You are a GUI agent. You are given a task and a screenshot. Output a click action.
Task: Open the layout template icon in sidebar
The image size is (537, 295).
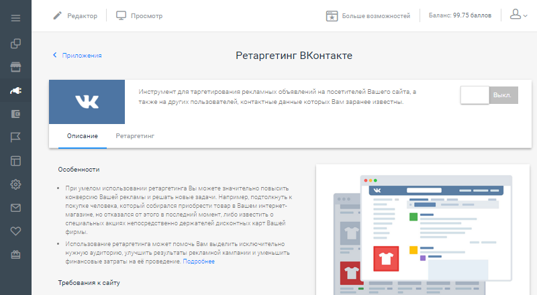pyautogui.click(x=15, y=161)
